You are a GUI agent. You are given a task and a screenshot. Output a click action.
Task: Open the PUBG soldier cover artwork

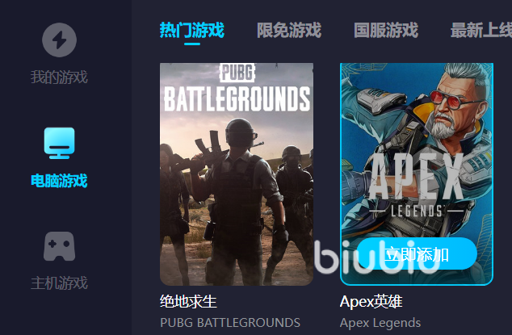click(x=237, y=174)
